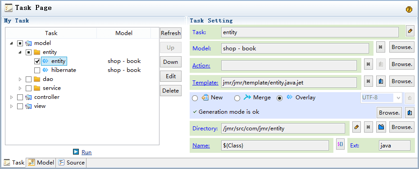Browse for a template in the Template row
The image size is (419, 169).
[x=401, y=81]
